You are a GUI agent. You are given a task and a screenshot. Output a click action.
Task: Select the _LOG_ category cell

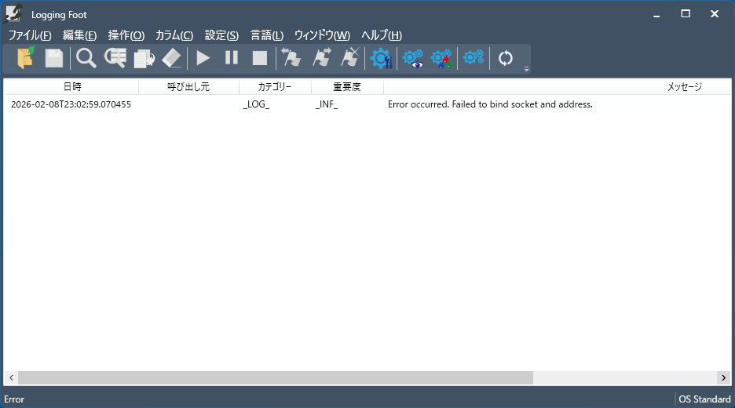(x=257, y=104)
